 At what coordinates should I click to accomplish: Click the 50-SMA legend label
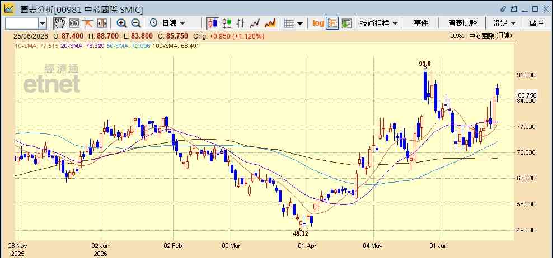coord(127,46)
